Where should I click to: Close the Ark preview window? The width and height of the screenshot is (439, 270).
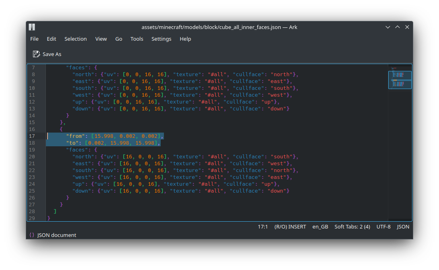pos(407,27)
